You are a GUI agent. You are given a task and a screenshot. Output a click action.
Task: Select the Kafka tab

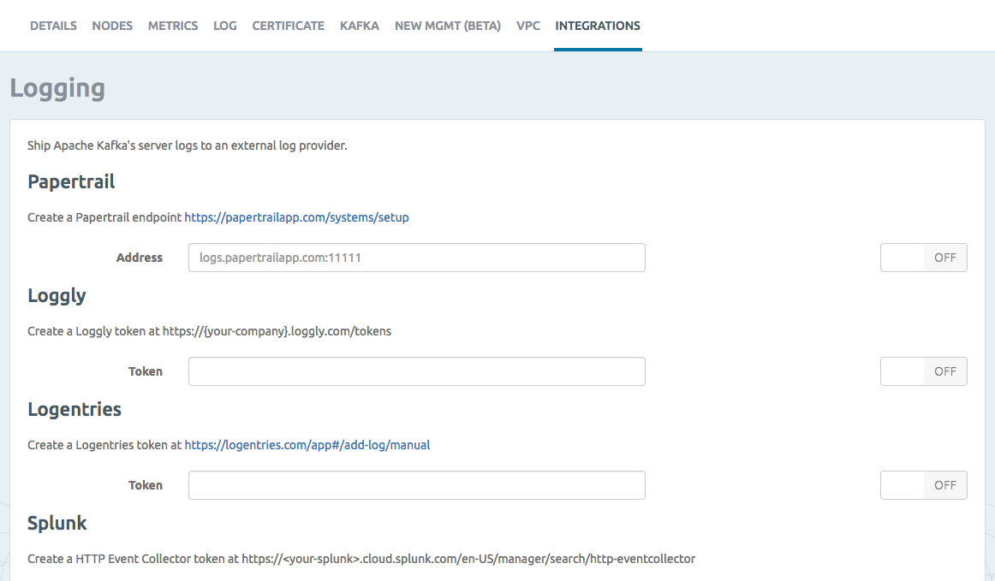coord(359,26)
